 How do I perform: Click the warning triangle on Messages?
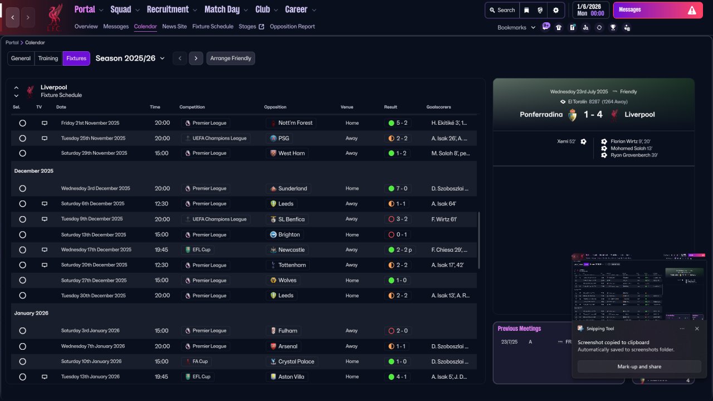(x=692, y=10)
